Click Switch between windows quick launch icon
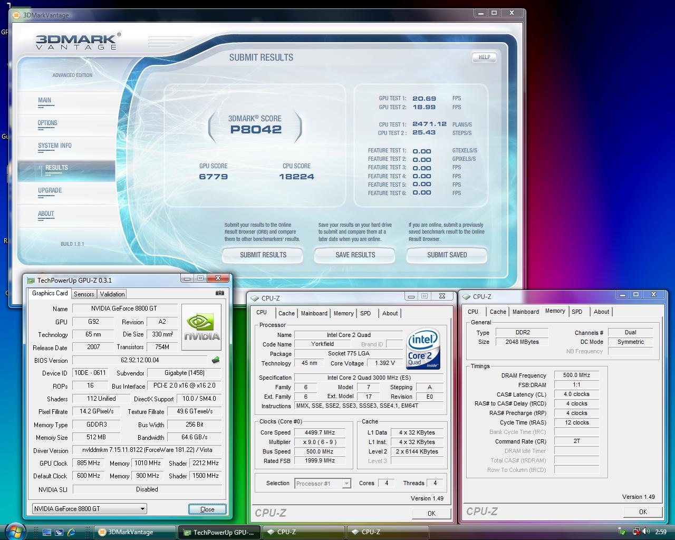 coord(59,532)
